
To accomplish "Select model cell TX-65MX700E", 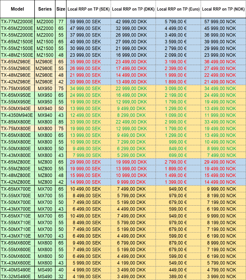I will pos(17,189).
